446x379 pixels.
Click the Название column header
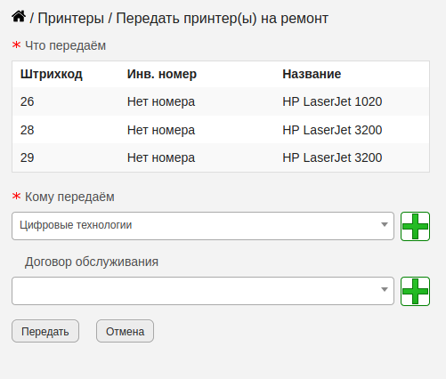coord(312,74)
